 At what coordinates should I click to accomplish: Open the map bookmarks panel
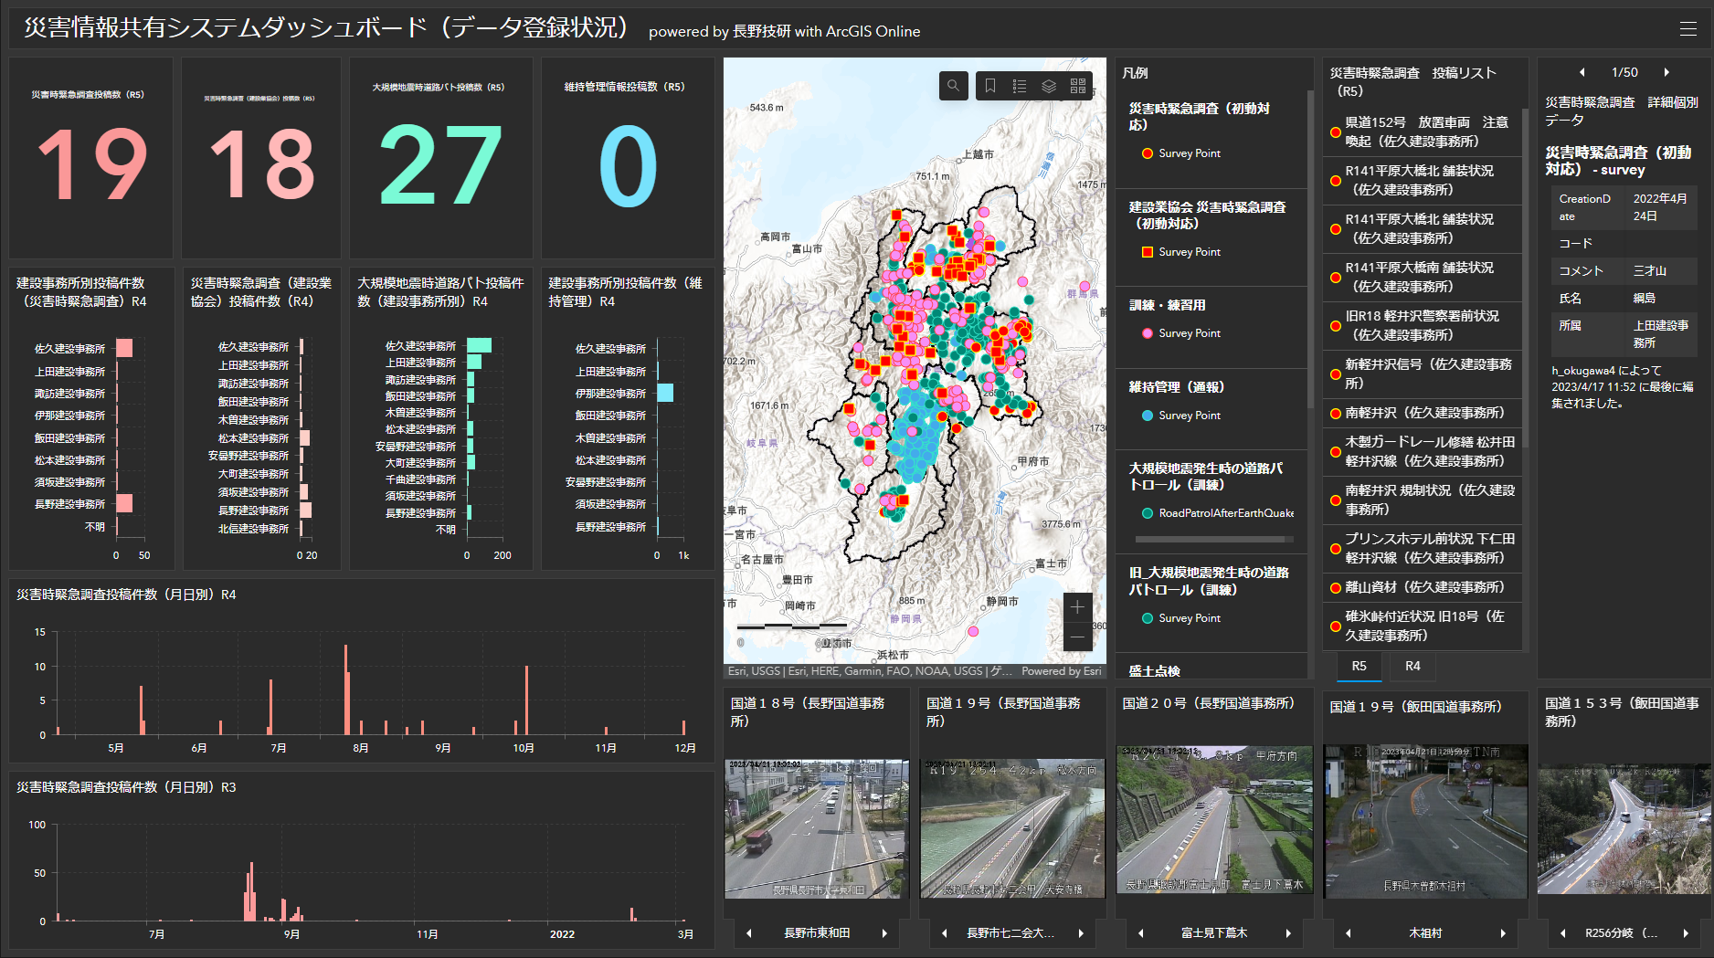click(990, 86)
